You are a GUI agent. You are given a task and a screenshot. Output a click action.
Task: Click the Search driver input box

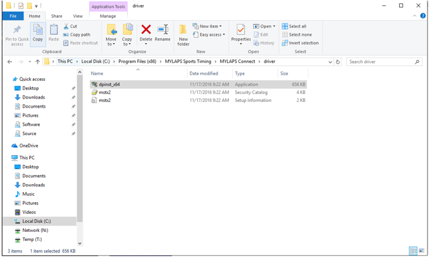click(383, 62)
